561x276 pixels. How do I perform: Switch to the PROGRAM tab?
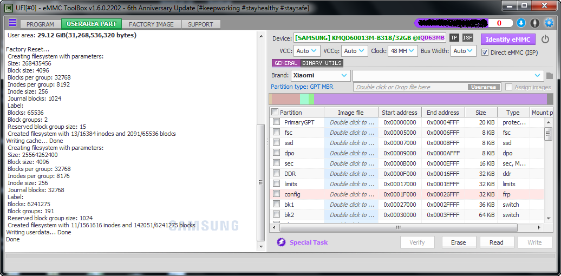(x=41, y=24)
